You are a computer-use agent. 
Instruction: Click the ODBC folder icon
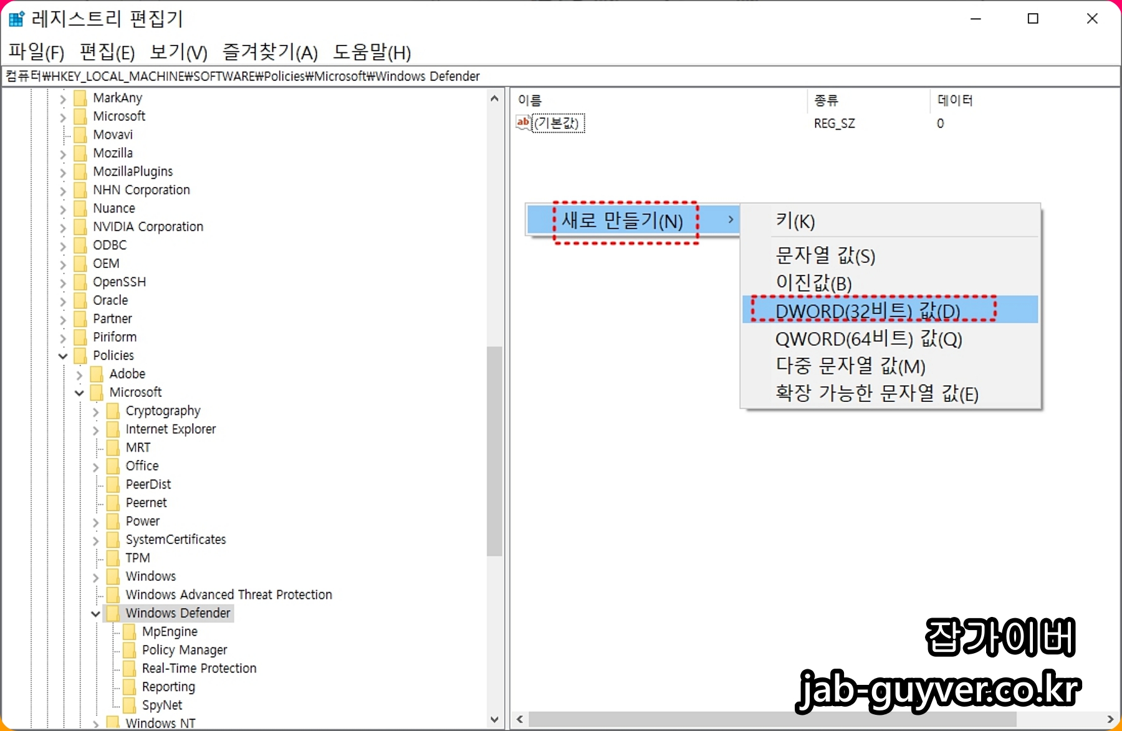pos(80,245)
